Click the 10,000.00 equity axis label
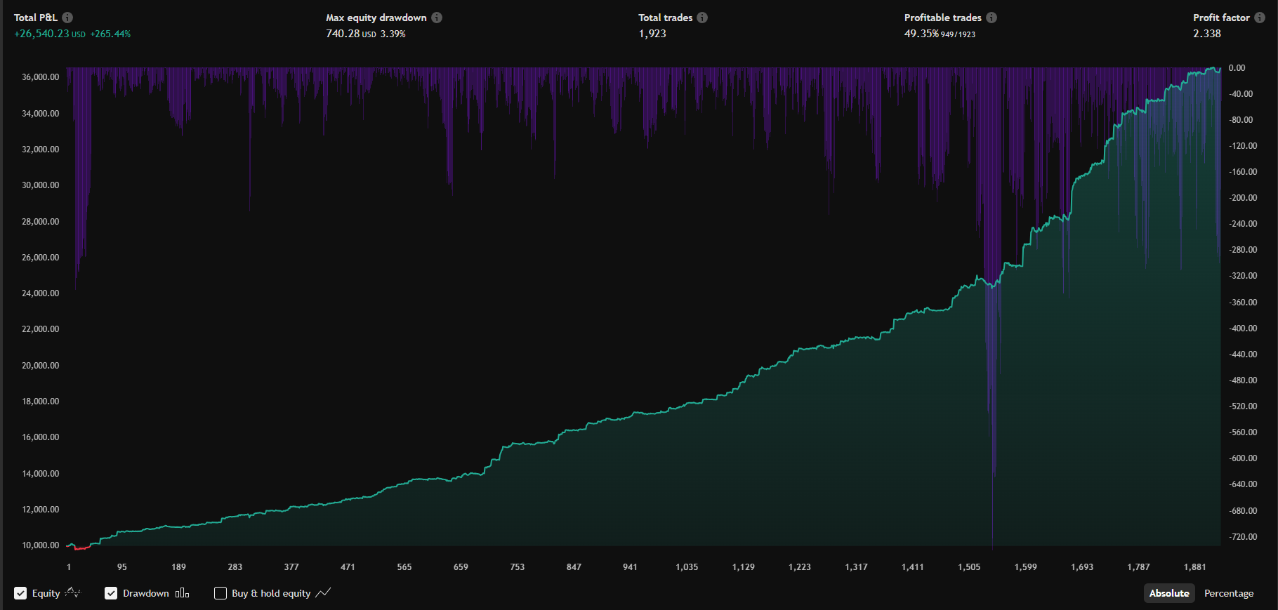 41,545
